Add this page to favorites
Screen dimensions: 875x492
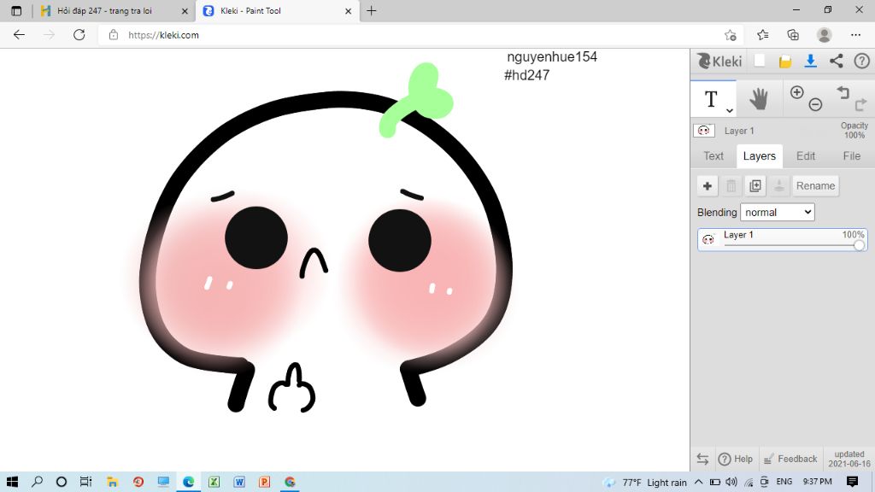[730, 35]
